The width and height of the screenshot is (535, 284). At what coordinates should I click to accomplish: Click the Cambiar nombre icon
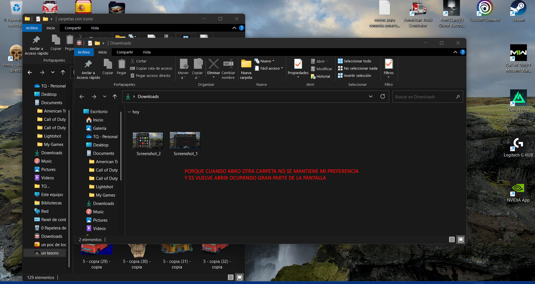click(x=228, y=64)
